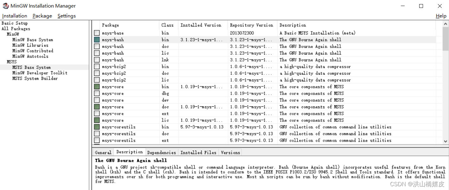Click the package list scroll up arrow
Viewport: 449px width, 190px height.
tap(446, 24)
